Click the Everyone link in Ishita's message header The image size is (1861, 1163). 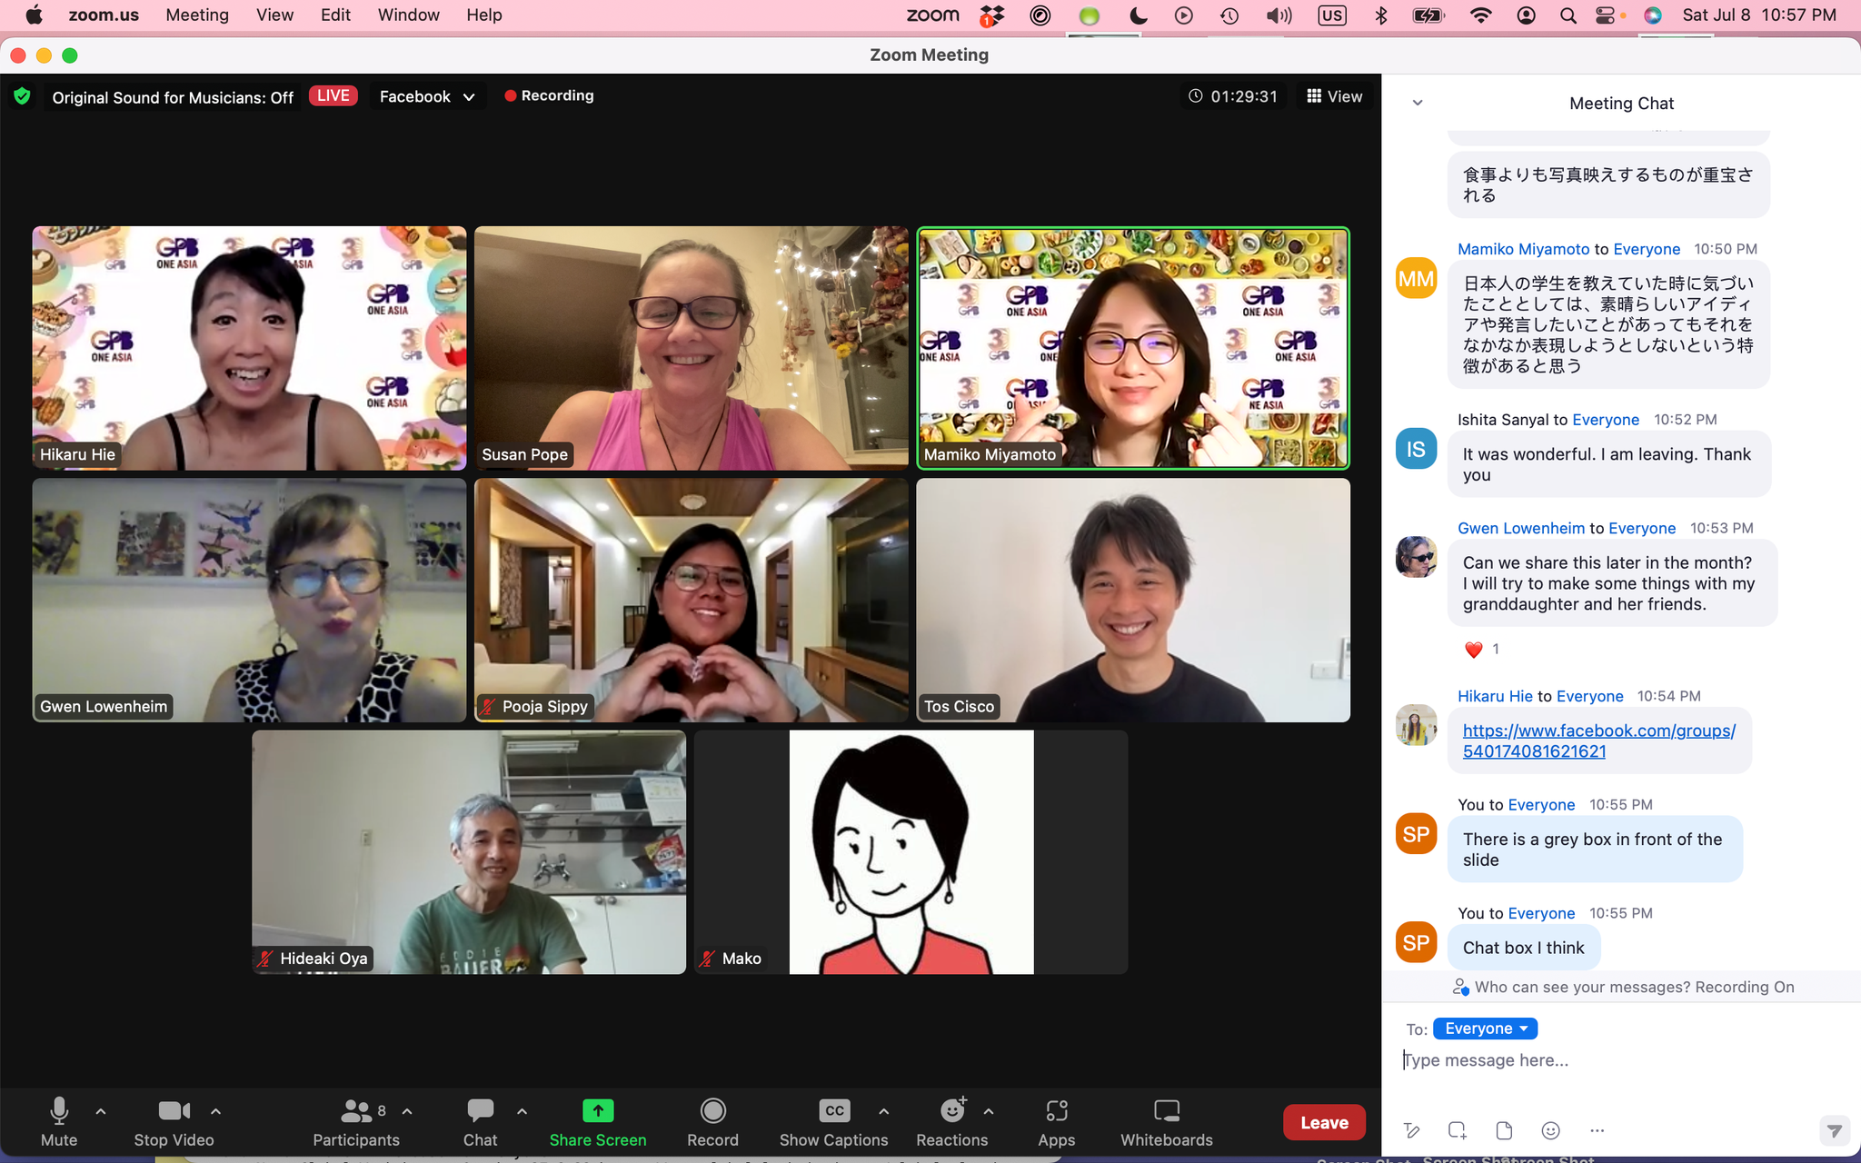click(1606, 420)
